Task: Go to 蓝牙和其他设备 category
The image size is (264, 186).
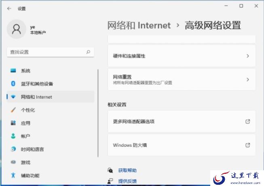Action: click(x=51, y=84)
